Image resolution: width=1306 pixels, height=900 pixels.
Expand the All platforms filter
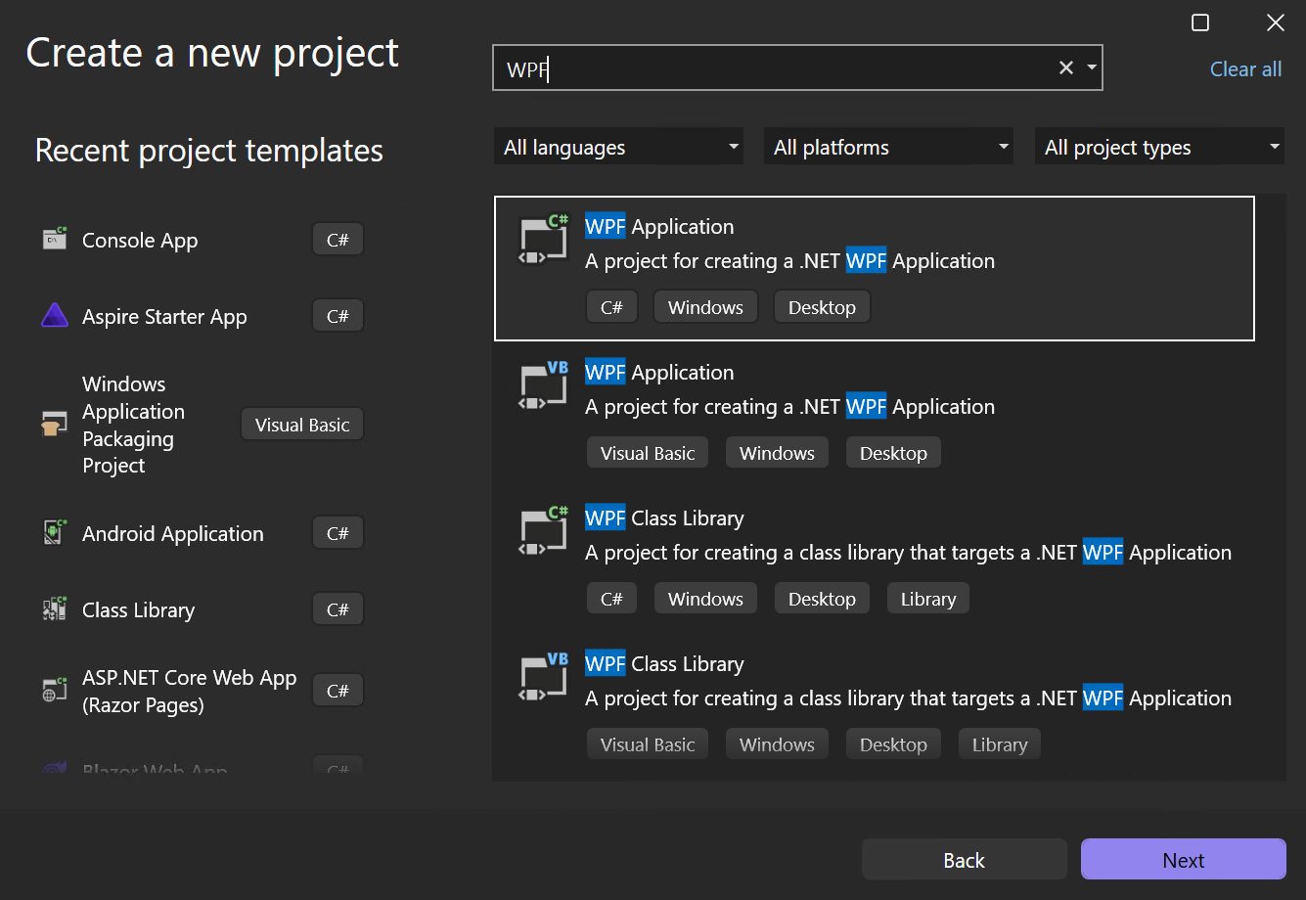tap(887, 147)
